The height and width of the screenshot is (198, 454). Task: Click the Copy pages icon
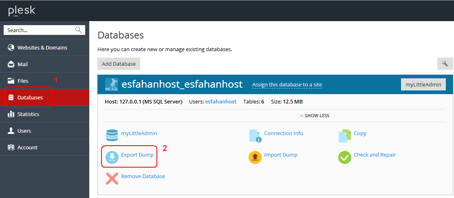point(344,136)
